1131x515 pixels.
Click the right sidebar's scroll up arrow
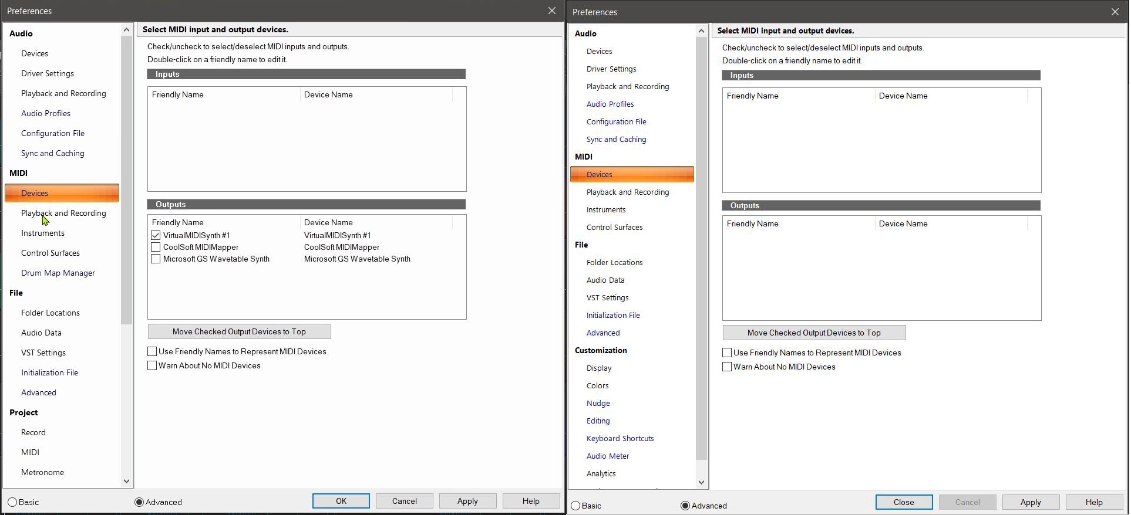pyautogui.click(x=701, y=31)
